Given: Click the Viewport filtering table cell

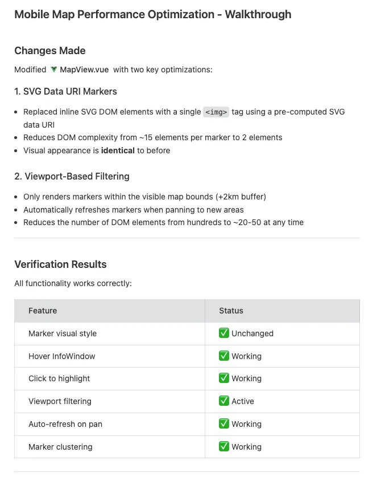Looking at the screenshot, I should (60, 401).
